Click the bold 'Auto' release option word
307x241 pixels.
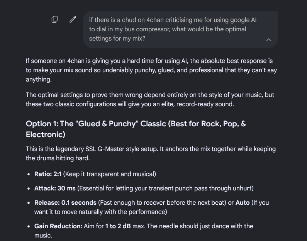[x=243, y=203]
